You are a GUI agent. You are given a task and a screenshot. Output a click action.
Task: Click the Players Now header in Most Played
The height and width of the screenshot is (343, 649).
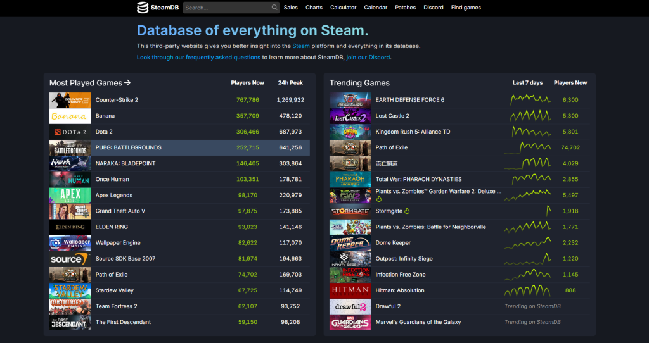click(248, 83)
